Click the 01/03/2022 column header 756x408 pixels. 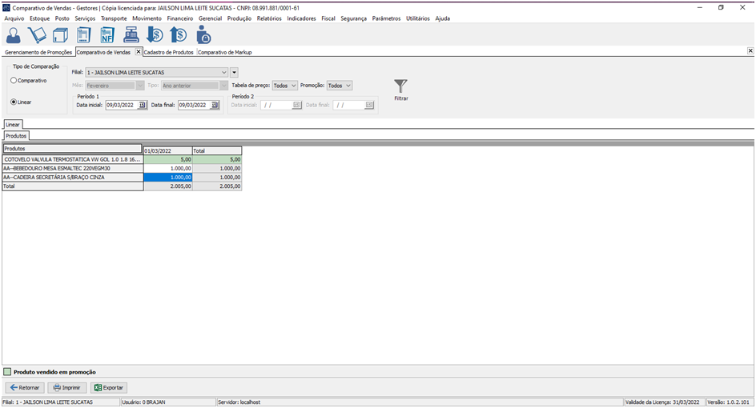pyautogui.click(x=168, y=150)
